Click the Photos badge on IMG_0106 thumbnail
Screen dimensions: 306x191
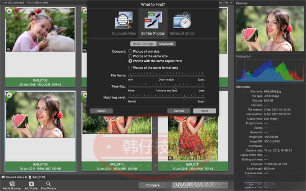9,11
